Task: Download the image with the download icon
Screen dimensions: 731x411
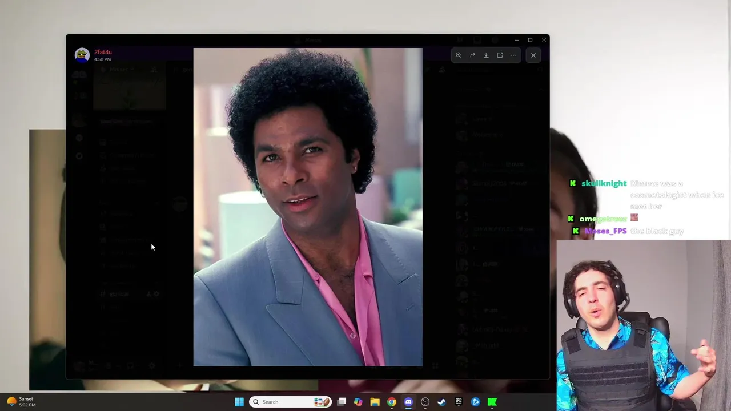Action: tap(486, 55)
